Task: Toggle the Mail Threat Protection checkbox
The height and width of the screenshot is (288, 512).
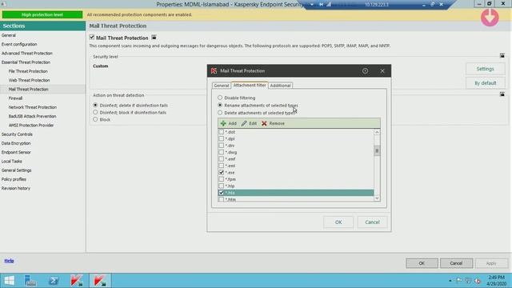Action: click(92, 38)
